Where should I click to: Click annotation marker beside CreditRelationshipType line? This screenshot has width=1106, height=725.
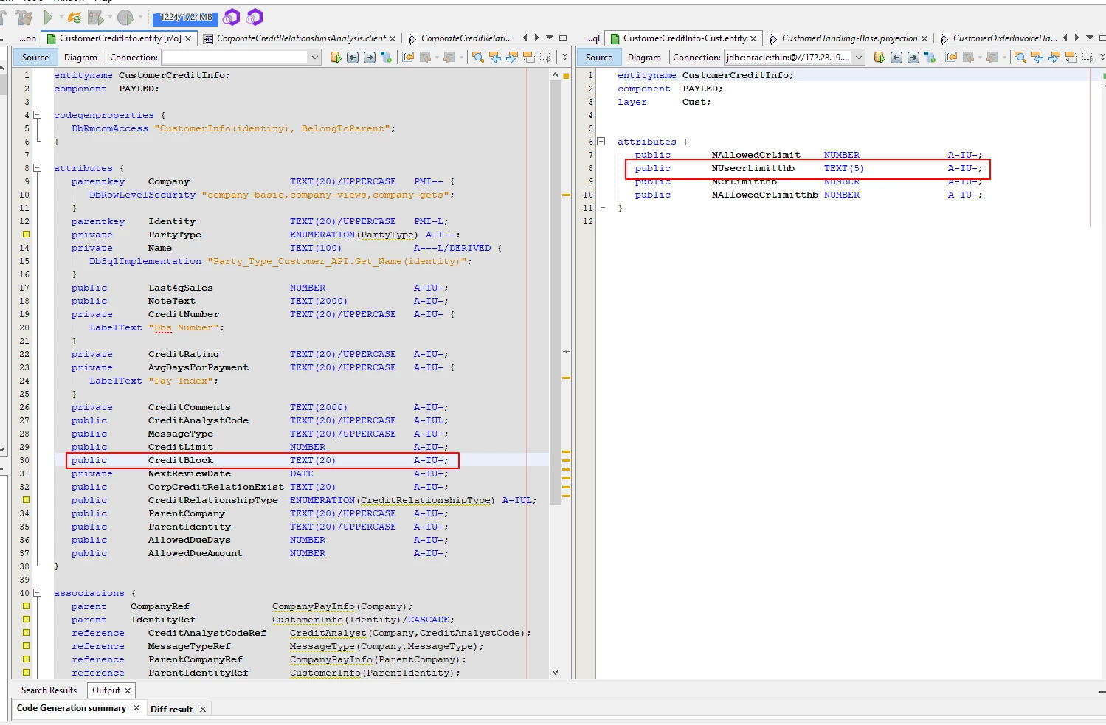pyautogui.click(x=26, y=500)
